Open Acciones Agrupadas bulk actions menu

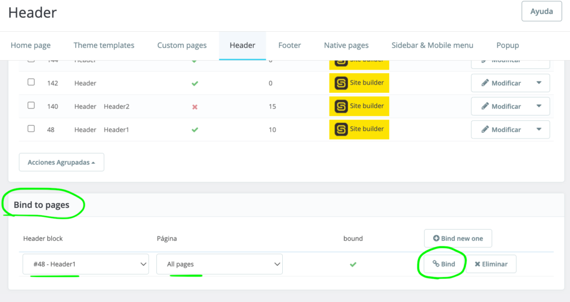point(61,162)
